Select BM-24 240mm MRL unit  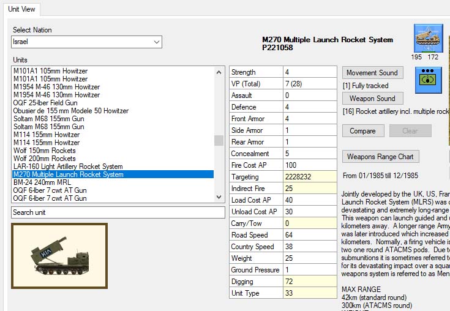113,182
